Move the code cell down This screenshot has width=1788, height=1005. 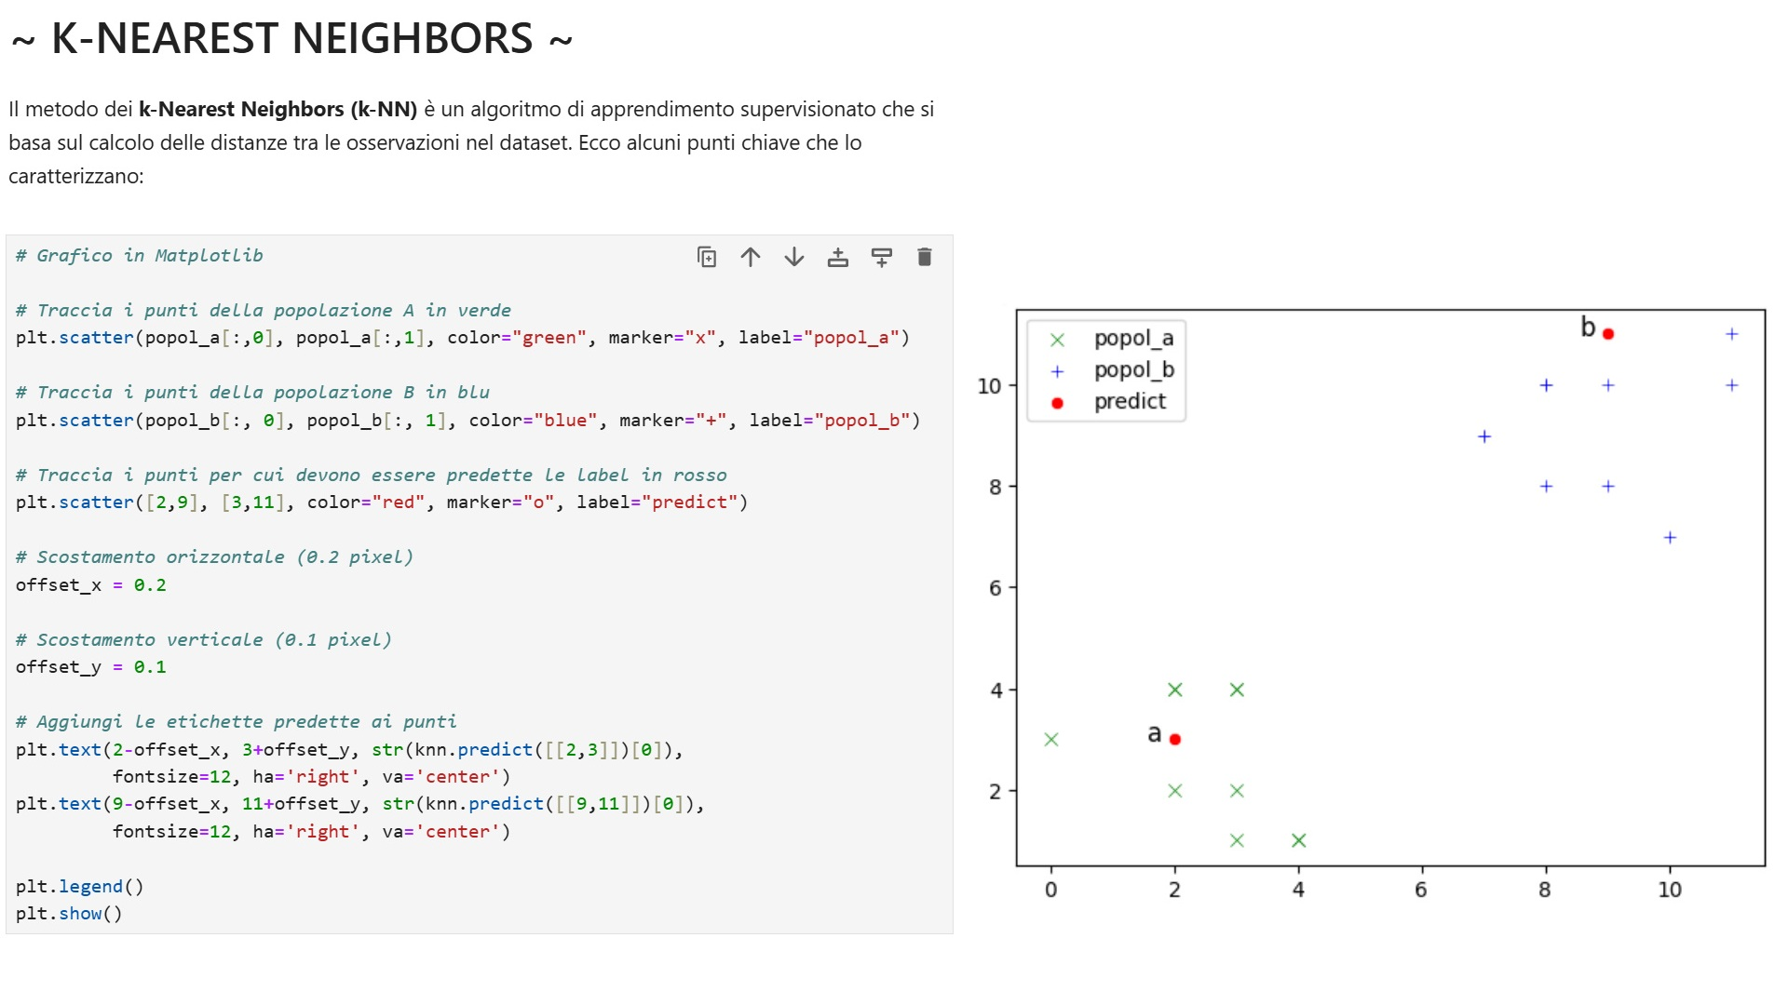793,257
